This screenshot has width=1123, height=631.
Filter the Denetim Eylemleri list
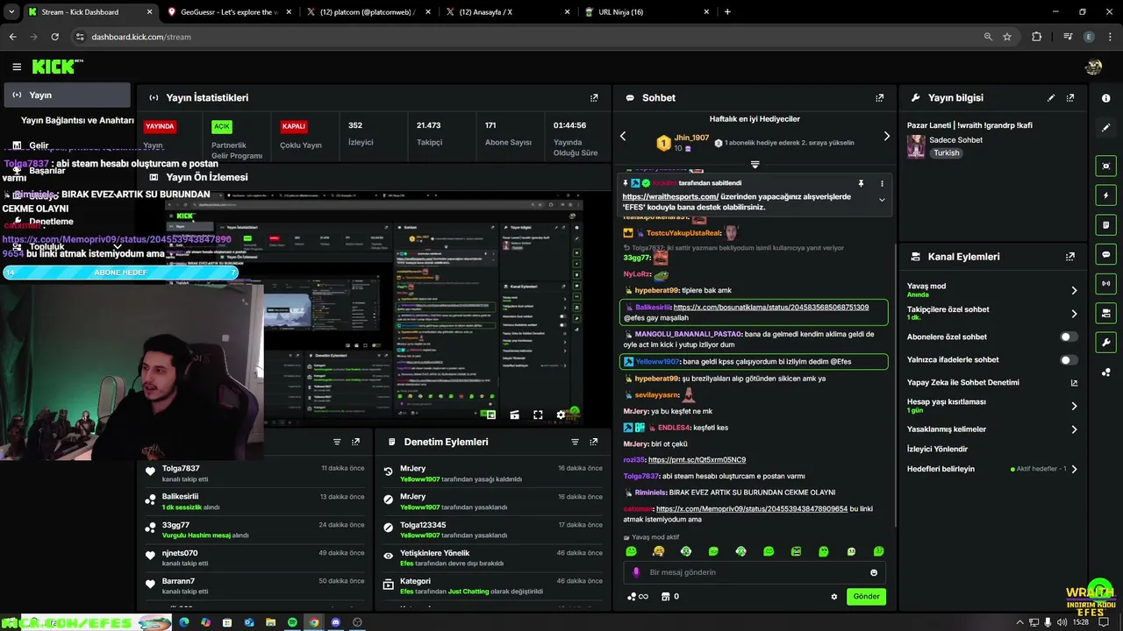(575, 443)
